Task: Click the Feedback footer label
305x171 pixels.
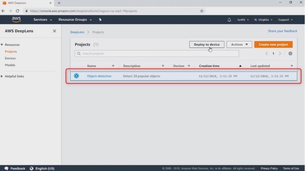Action: 18,168
